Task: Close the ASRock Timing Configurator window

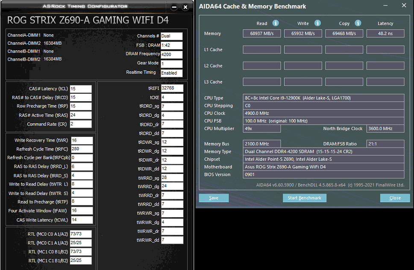Action: tap(185, 7)
